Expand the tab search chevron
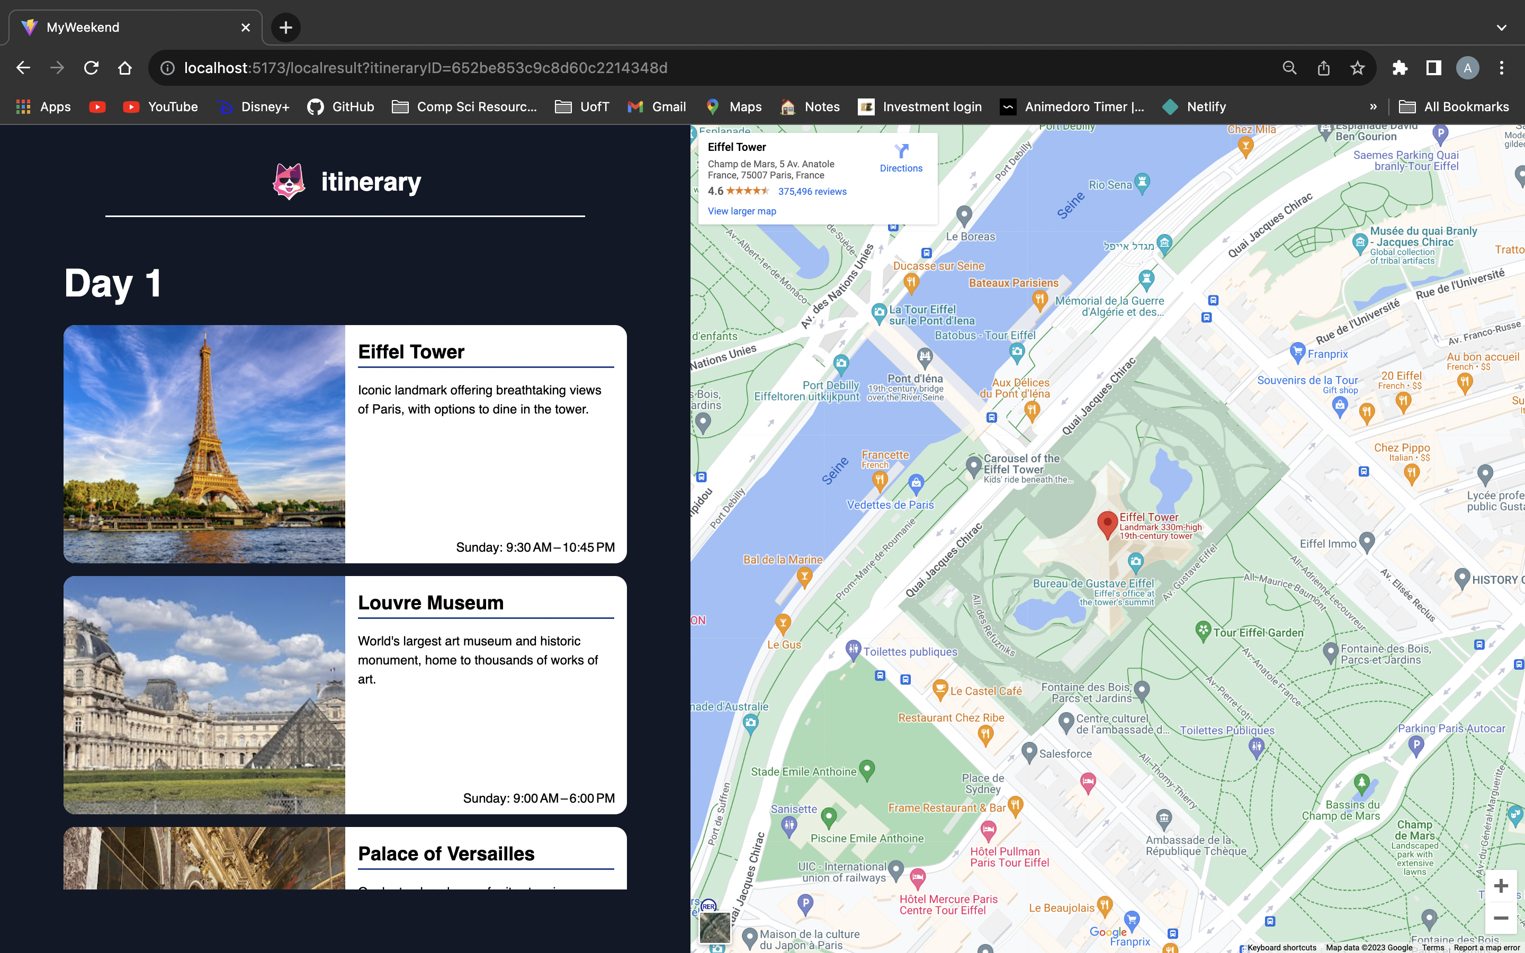 tap(1501, 28)
